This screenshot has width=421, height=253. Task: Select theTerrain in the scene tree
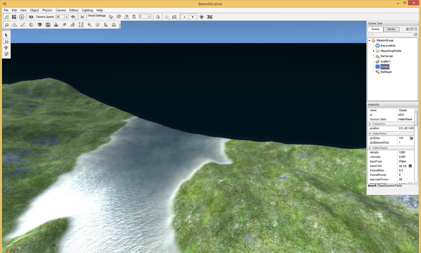pyautogui.click(x=387, y=56)
